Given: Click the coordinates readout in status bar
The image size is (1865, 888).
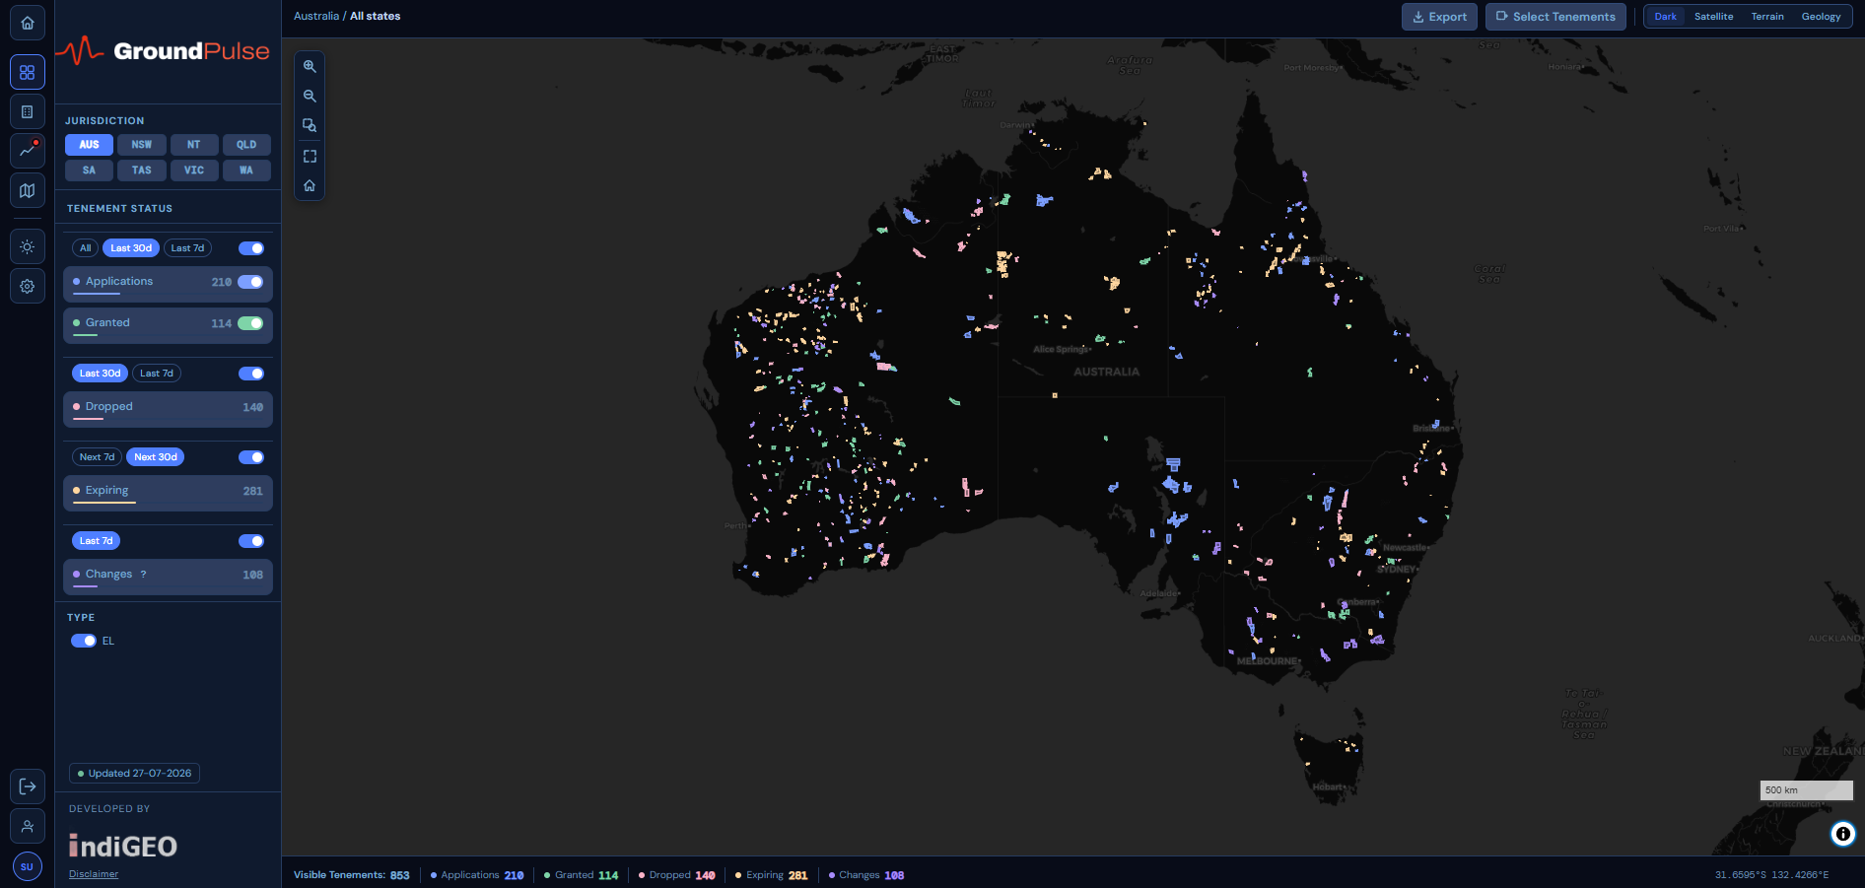Looking at the screenshot, I should (1771, 875).
